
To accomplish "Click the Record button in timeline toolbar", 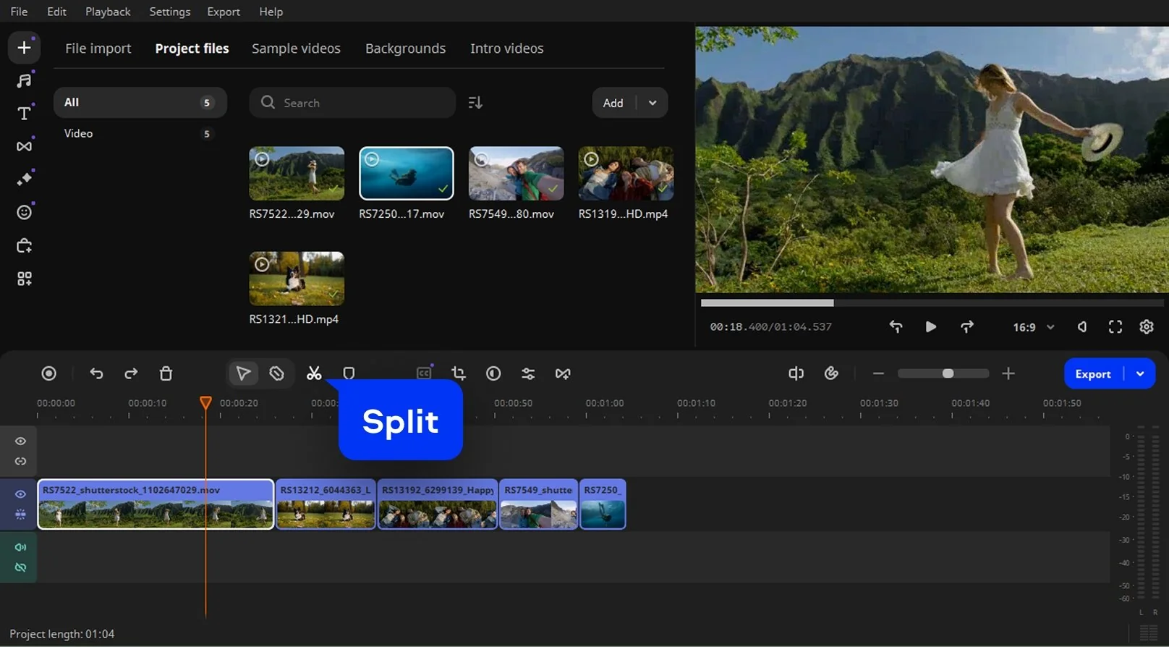I will pyautogui.click(x=48, y=373).
